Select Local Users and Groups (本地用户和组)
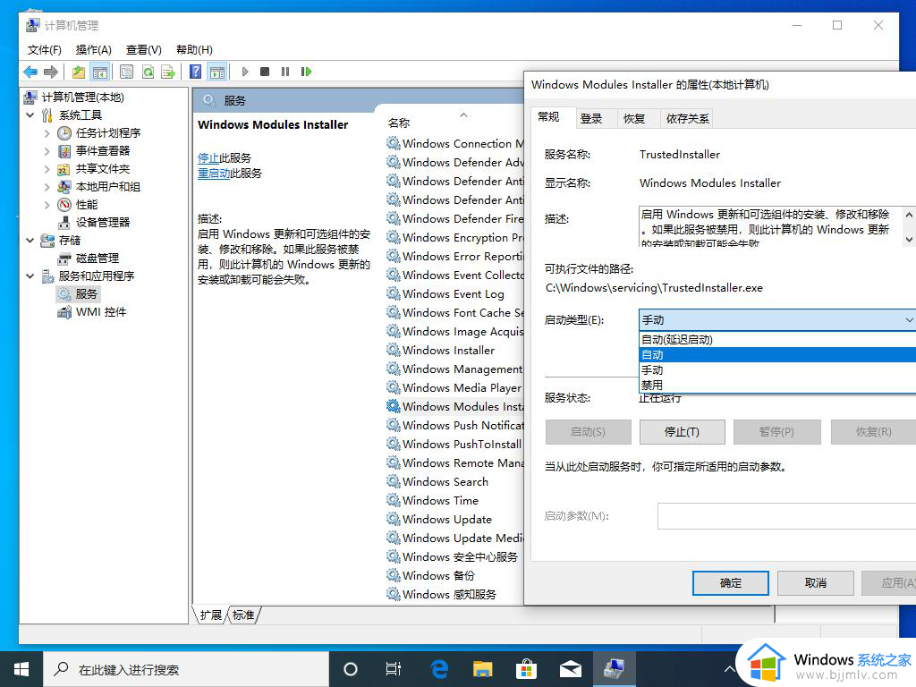This screenshot has height=687, width=916. [108, 187]
